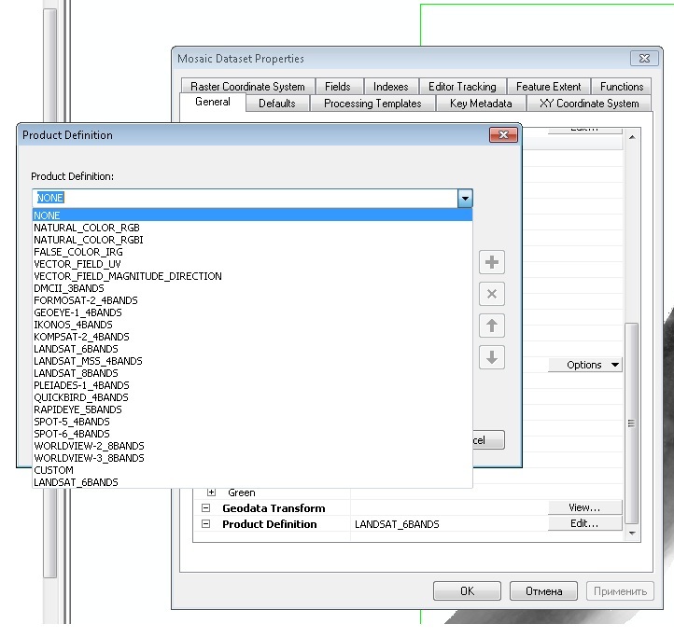Click the add band plus icon

click(492, 262)
